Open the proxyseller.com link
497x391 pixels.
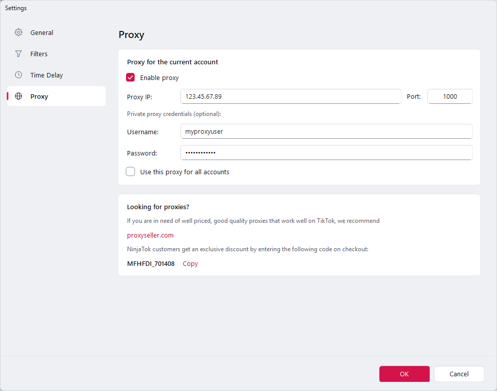click(x=150, y=236)
